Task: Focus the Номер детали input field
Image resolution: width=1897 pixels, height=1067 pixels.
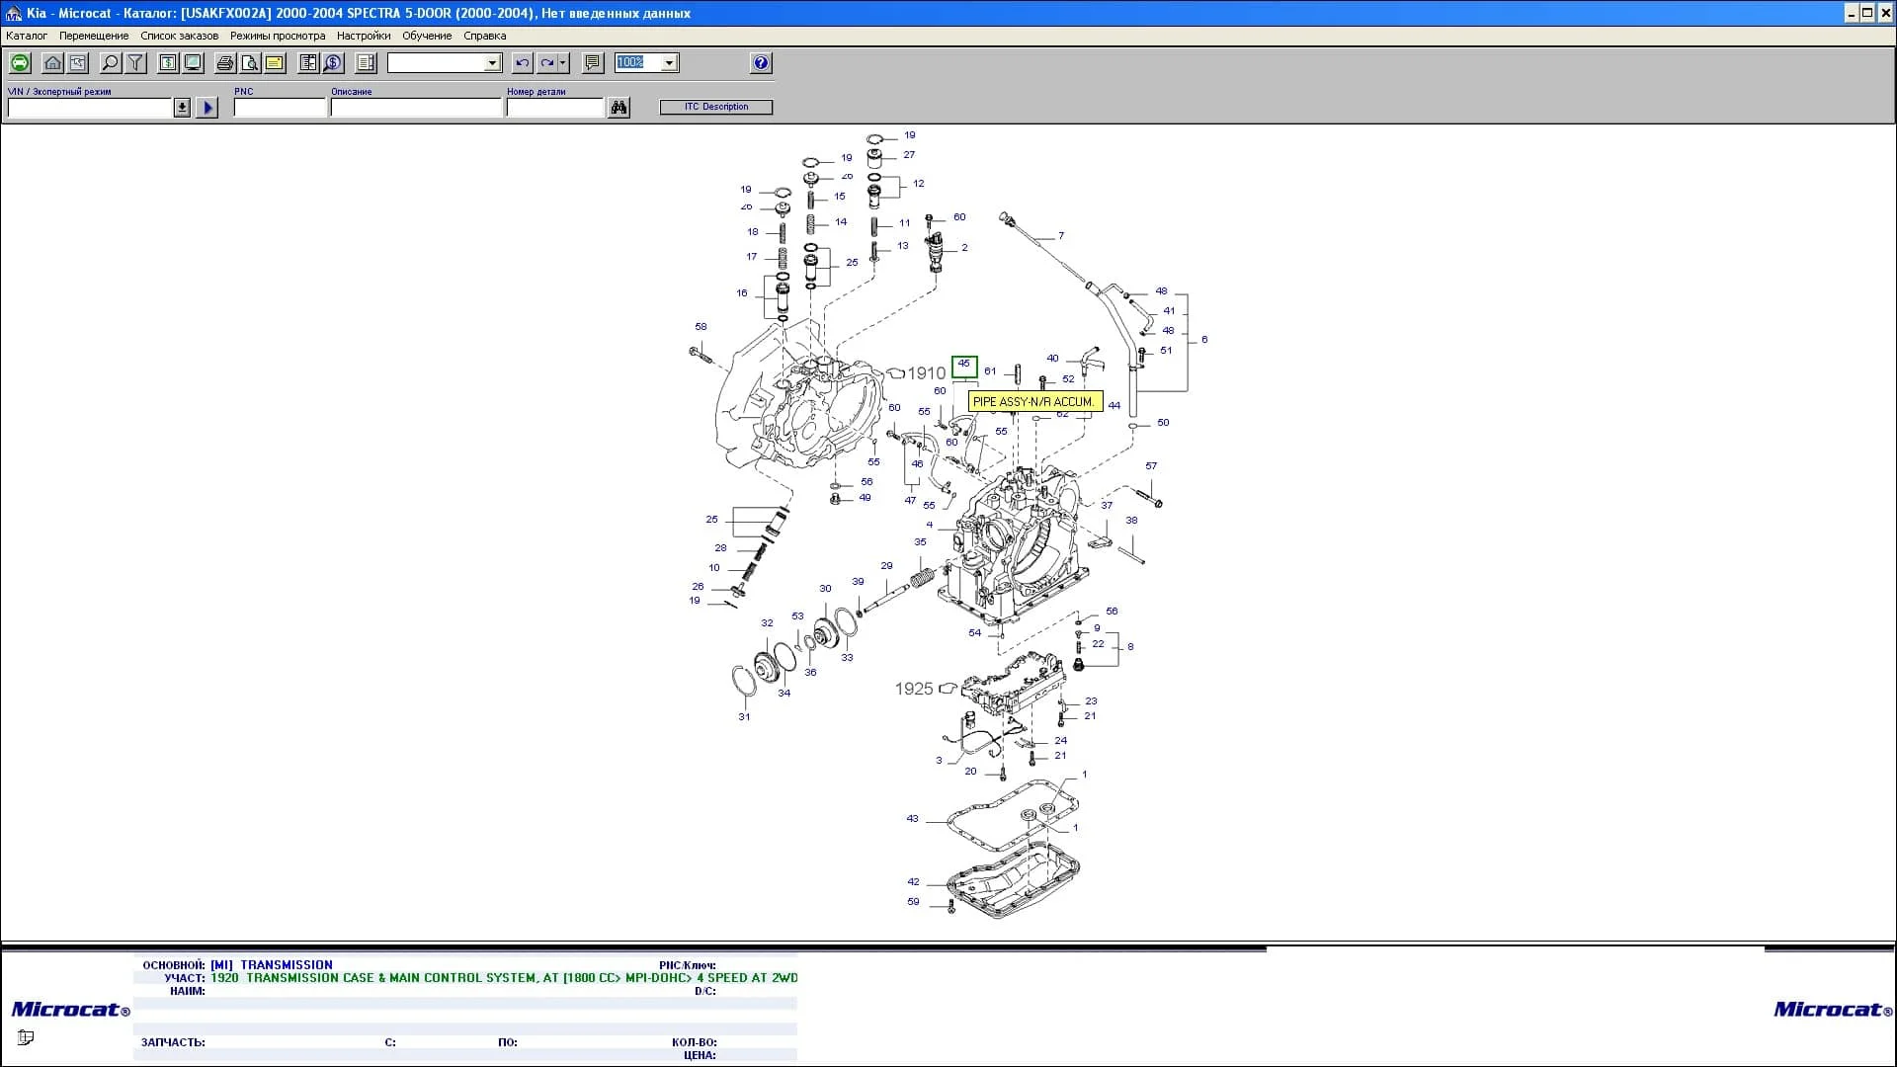Action: pyautogui.click(x=555, y=108)
